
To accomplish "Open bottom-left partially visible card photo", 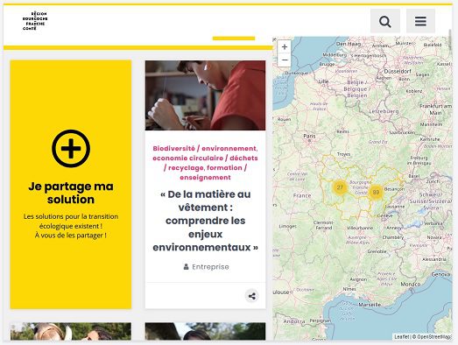I will [71, 331].
